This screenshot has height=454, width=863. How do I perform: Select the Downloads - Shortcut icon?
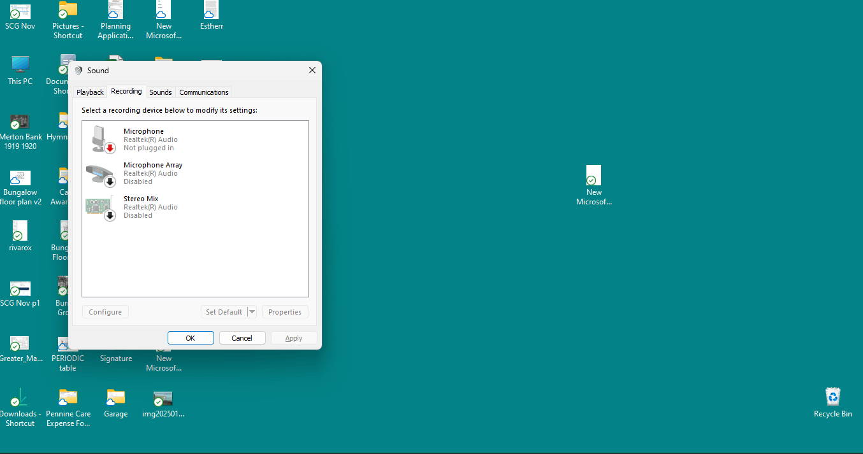pos(20,398)
